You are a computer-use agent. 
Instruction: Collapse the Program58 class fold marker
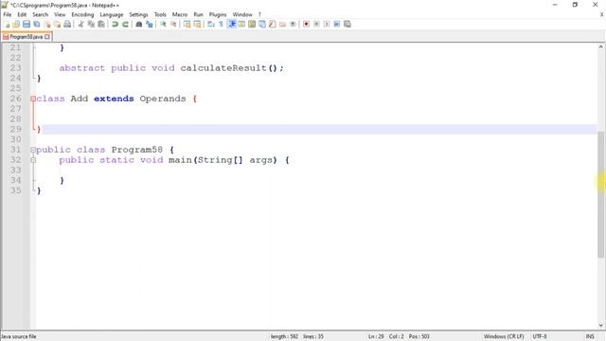33,150
